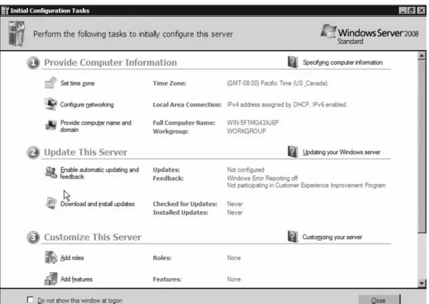Restore down the Initial Configuration Tasks window
The height and width of the screenshot is (304, 429).
click(x=411, y=11)
